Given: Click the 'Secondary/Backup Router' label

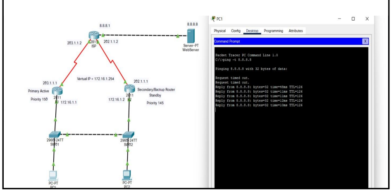Looking at the screenshot, I should click(156, 89).
